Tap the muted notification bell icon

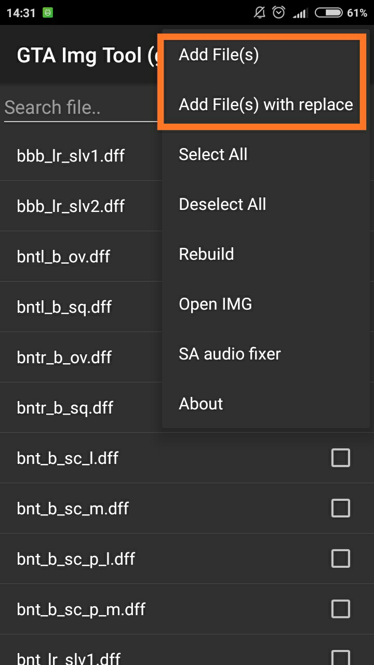[260, 12]
